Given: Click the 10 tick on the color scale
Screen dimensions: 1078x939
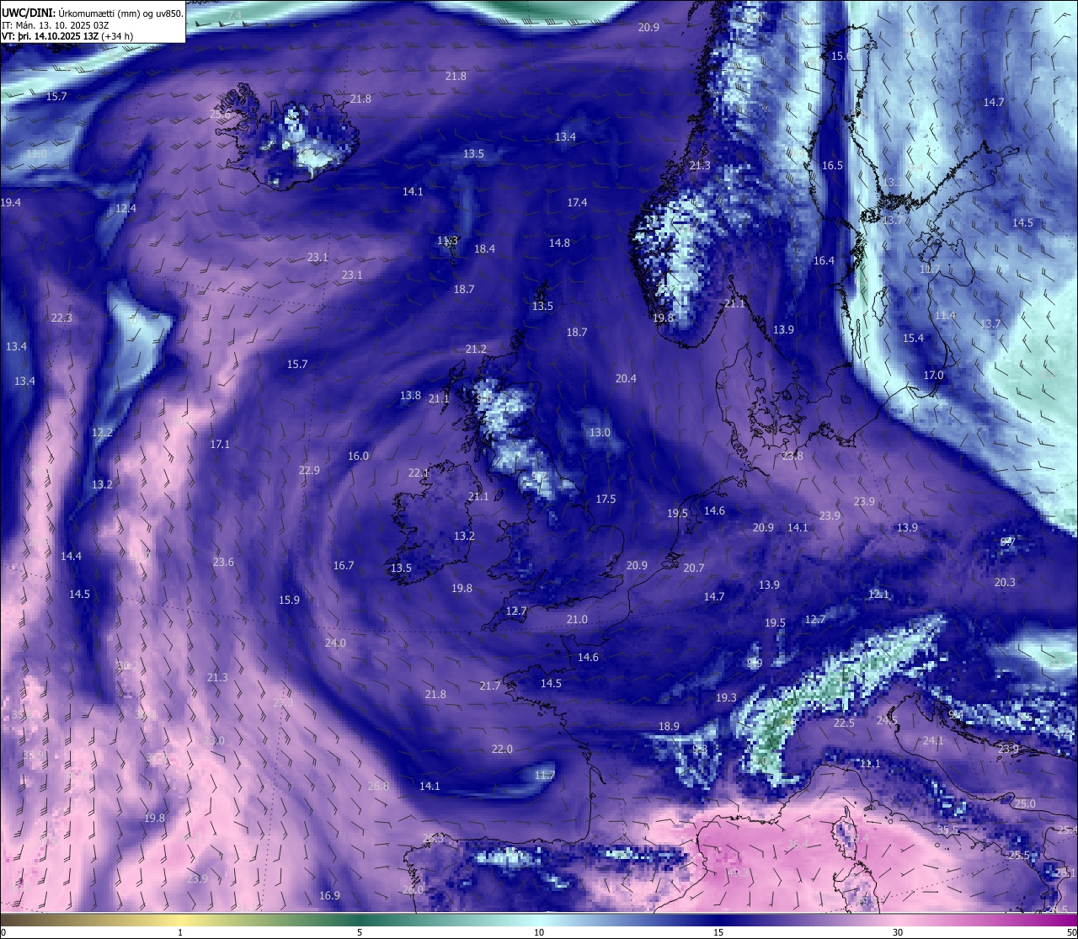Looking at the screenshot, I should click(539, 932).
